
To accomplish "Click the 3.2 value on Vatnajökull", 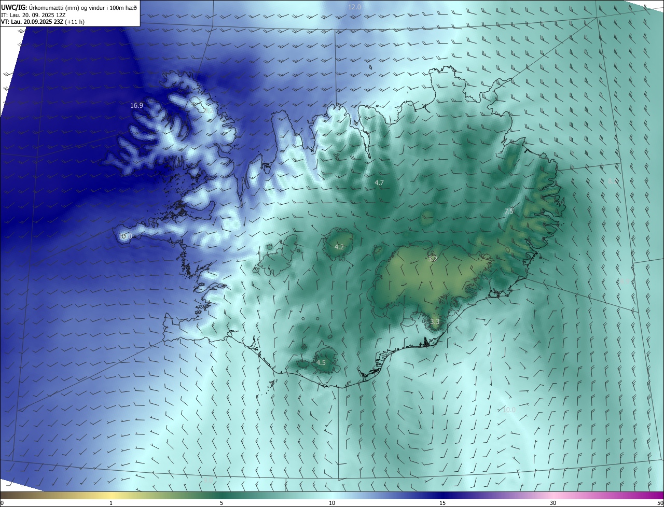I will click(x=433, y=259).
